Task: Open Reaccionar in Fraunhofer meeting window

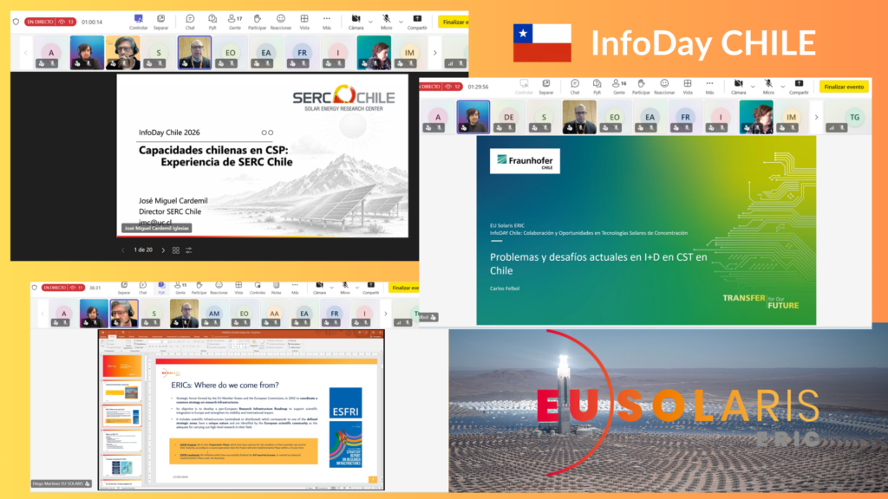Action: pyautogui.click(x=664, y=87)
